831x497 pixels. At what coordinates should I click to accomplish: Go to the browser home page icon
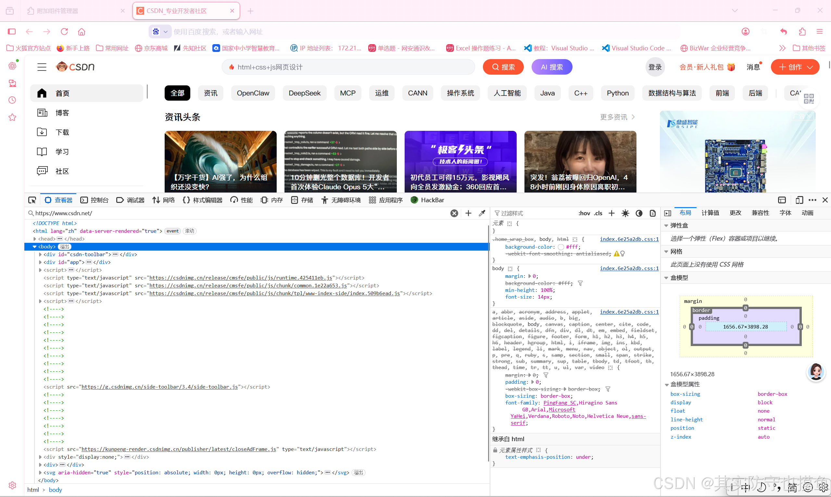click(x=82, y=31)
